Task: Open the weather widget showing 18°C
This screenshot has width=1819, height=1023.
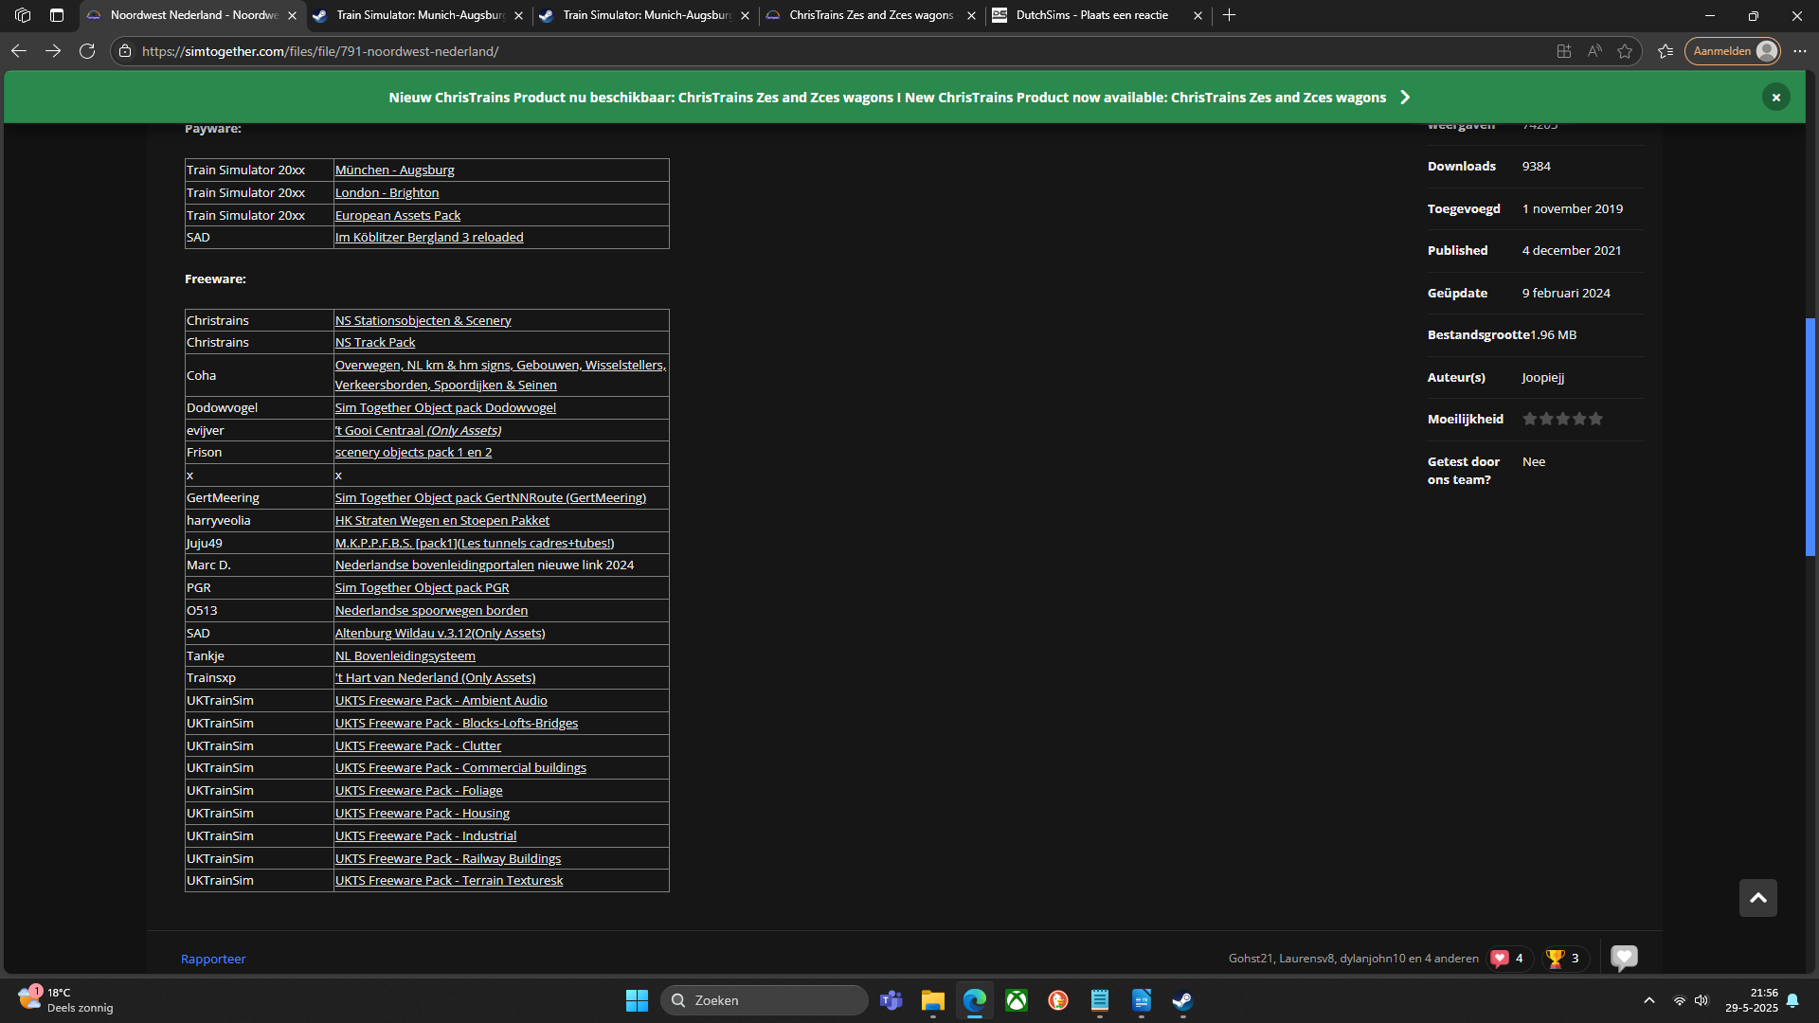Action: (64, 1000)
